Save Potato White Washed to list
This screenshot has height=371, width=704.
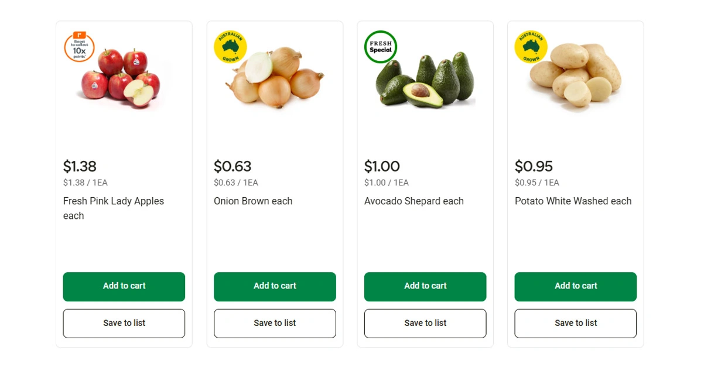576,324
